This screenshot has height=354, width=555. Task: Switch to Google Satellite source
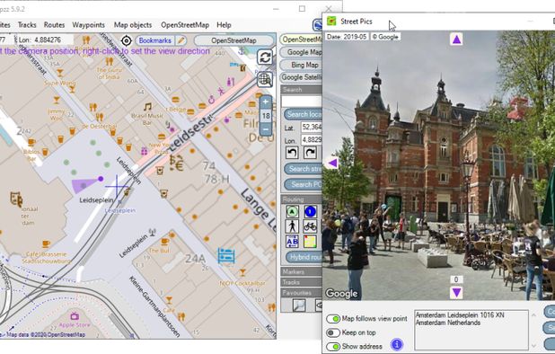tap(302, 77)
